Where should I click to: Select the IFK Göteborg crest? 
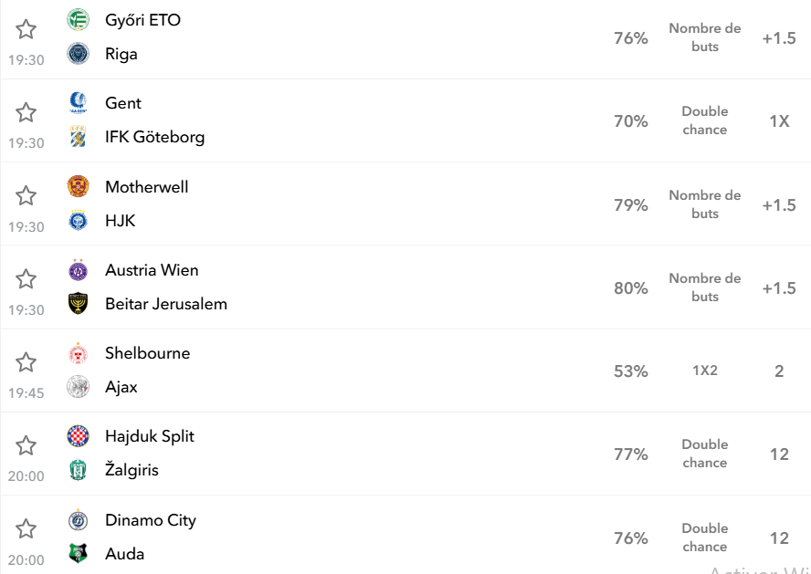click(x=79, y=137)
